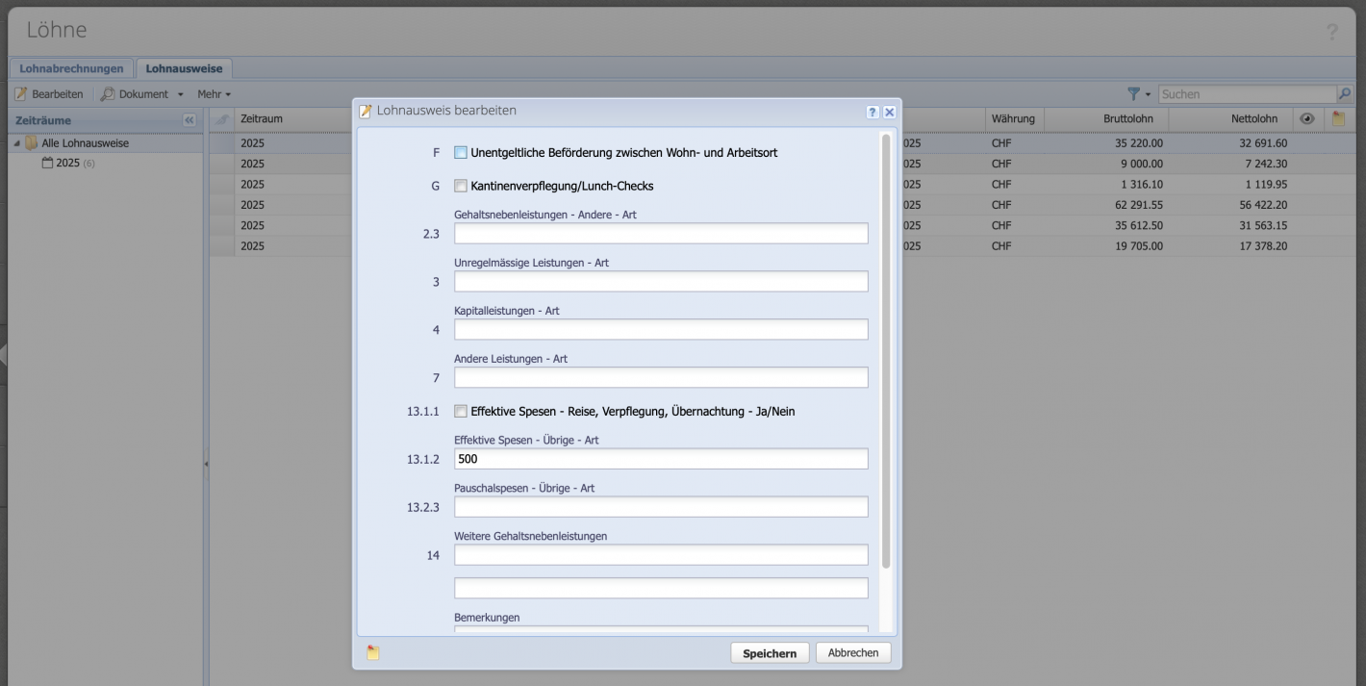Click the Bearbeiten pencil icon in toolbar
The height and width of the screenshot is (686, 1366).
click(22, 93)
